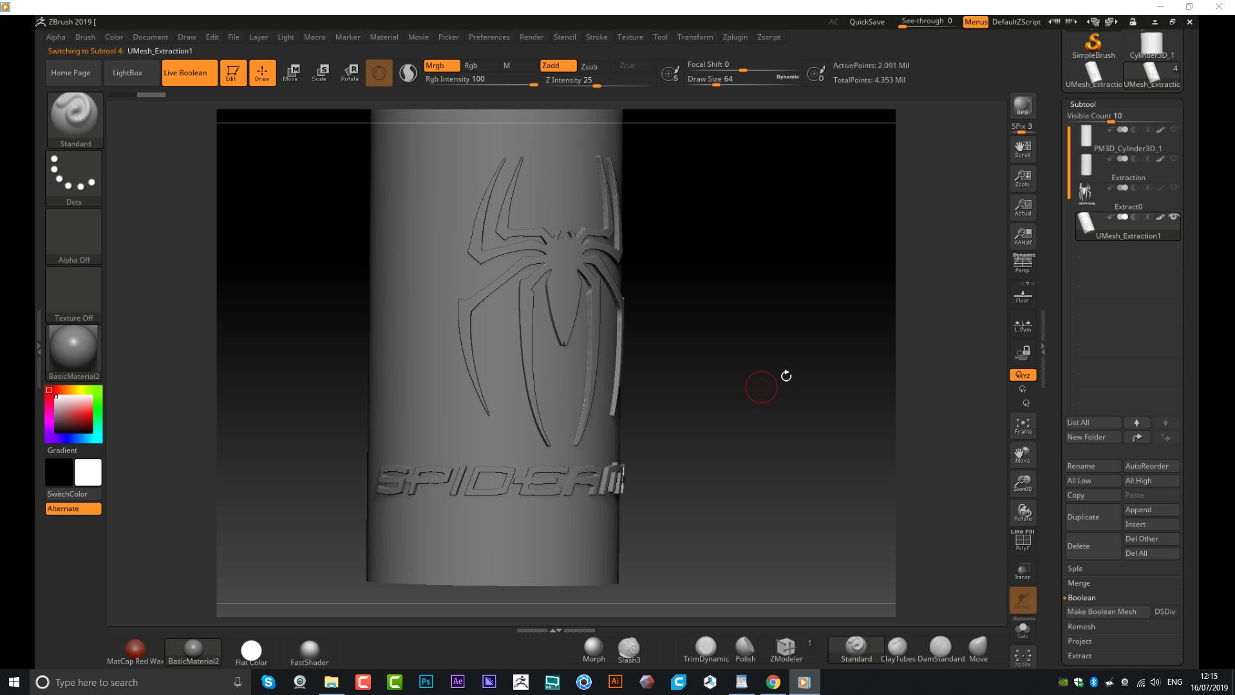Activate the Rotate gizmo tool
The height and width of the screenshot is (695, 1235).
[x=350, y=73]
